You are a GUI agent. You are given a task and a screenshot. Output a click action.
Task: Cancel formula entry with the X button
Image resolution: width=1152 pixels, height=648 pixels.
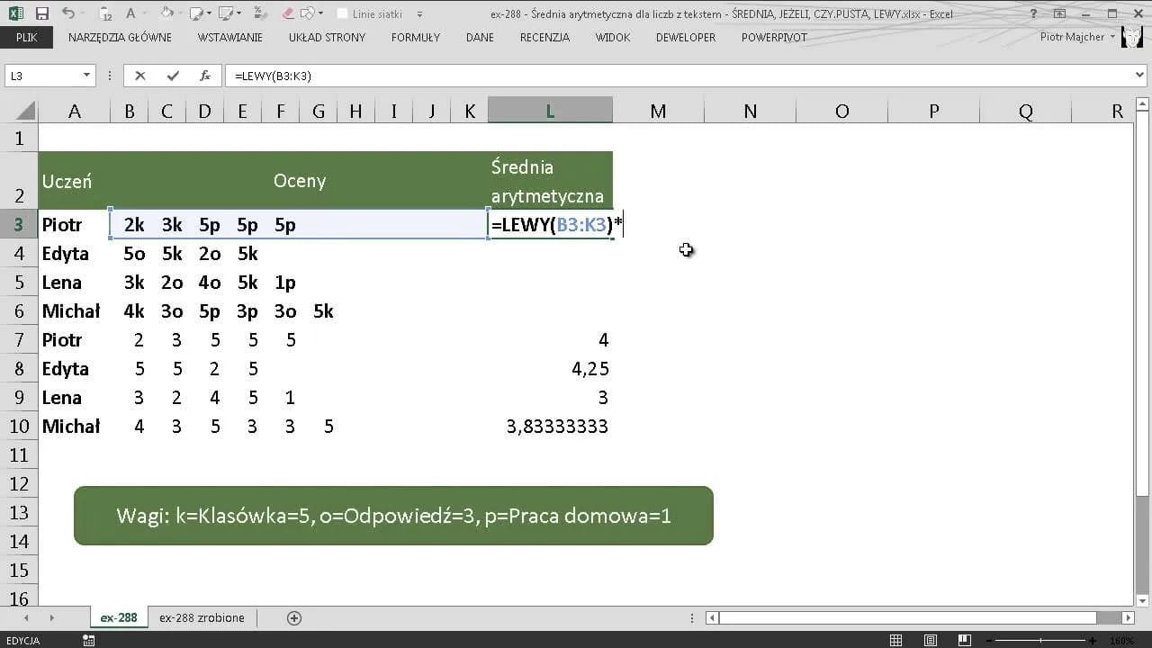click(140, 76)
